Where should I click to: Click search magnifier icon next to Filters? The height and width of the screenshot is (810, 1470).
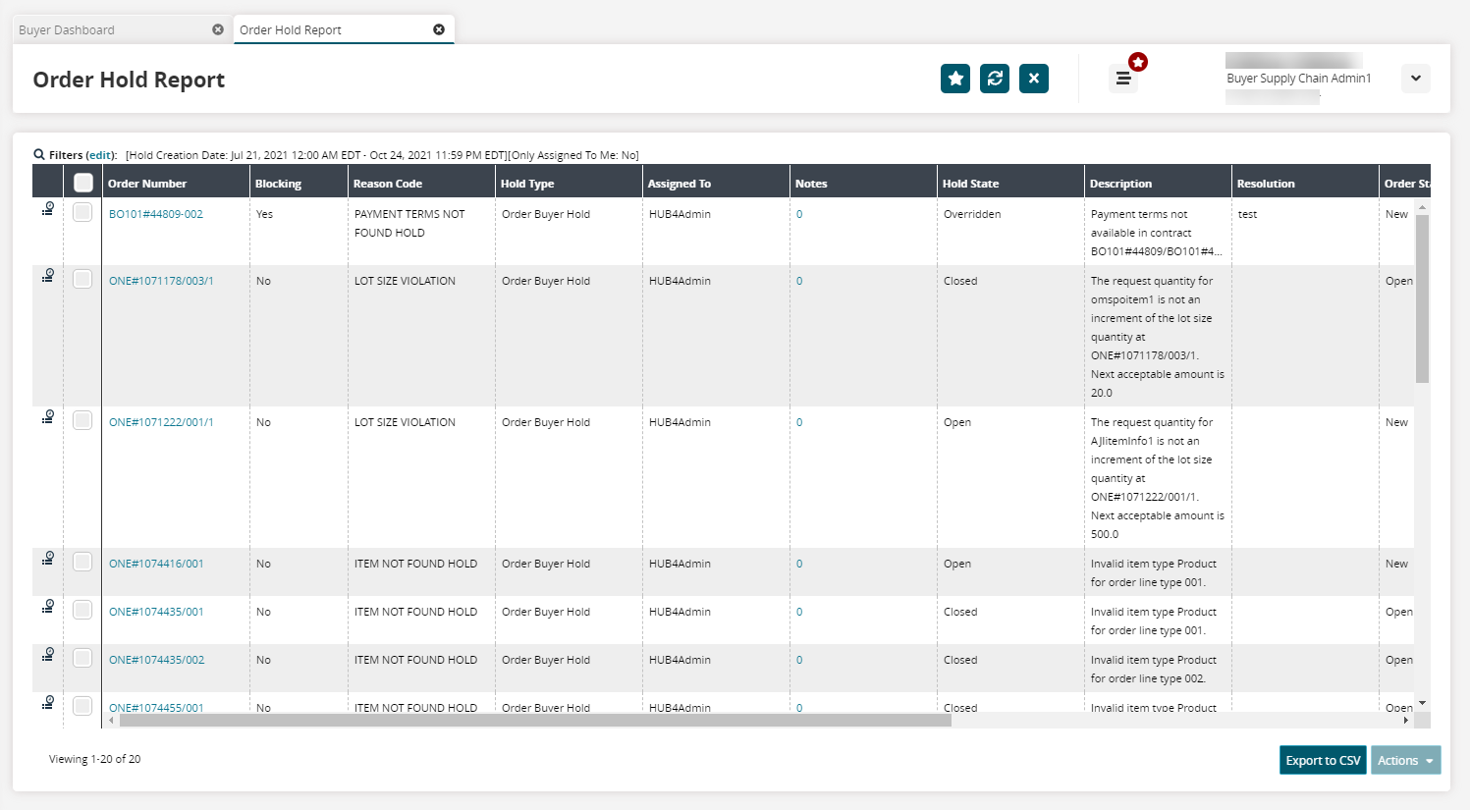(x=39, y=155)
